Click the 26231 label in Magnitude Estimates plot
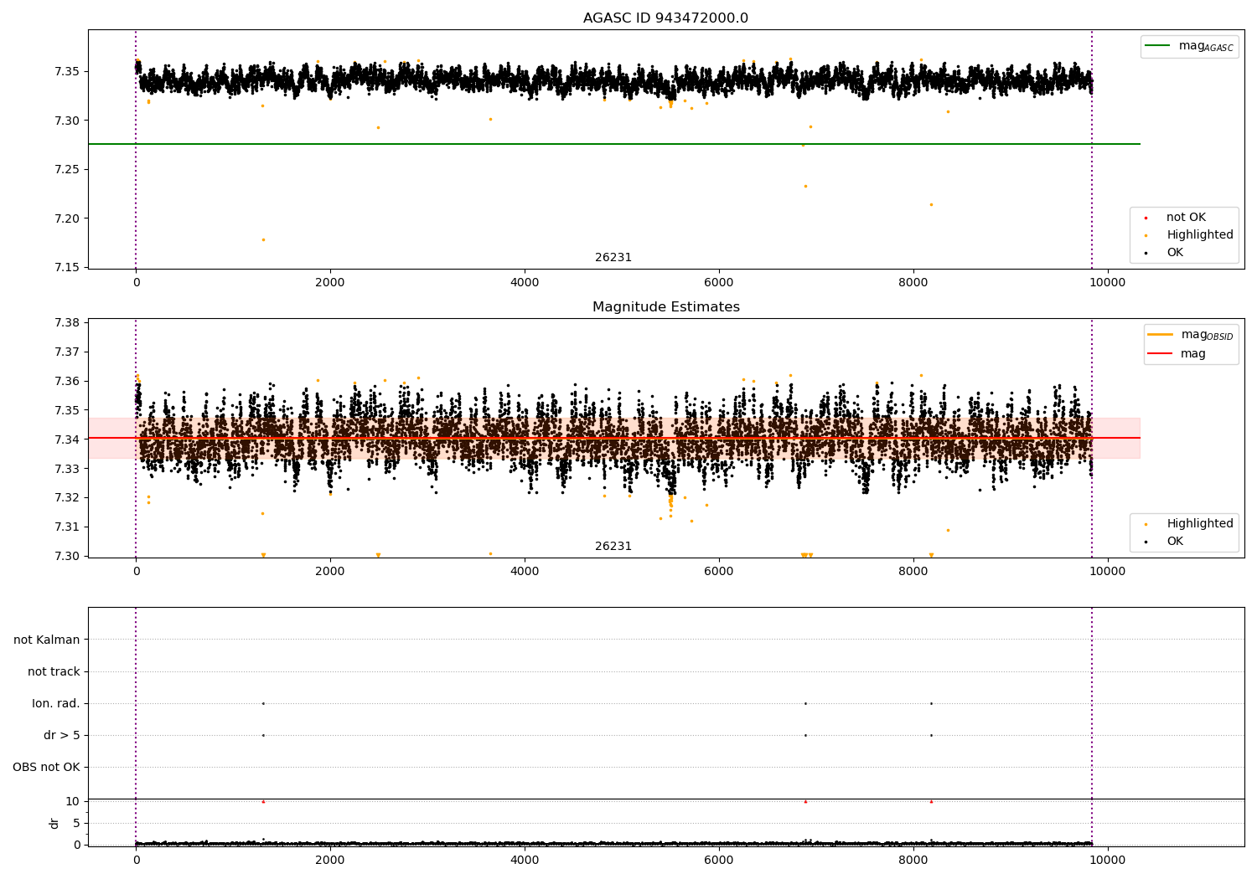This screenshot has width=1257, height=879. coord(613,547)
